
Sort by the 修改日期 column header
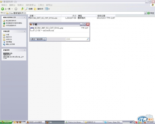pos(106,16)
